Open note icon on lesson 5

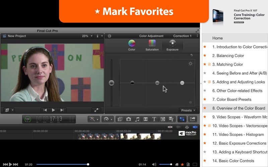click(209, 82)
